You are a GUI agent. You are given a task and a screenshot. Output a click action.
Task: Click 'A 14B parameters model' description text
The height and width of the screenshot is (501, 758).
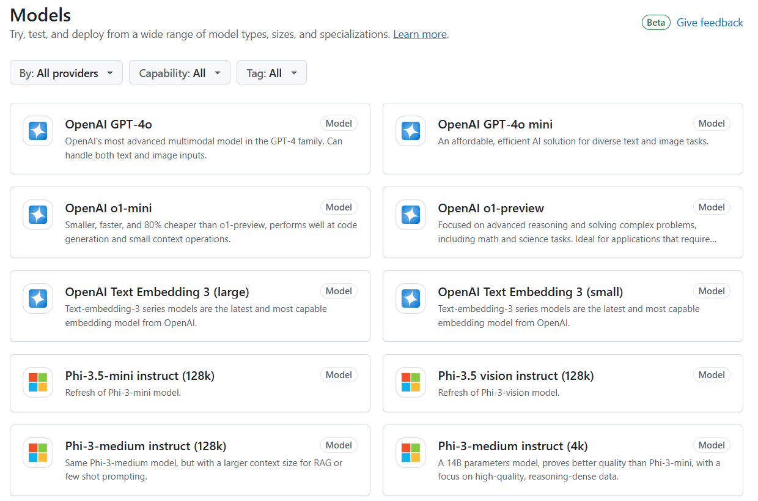point(579,470)
